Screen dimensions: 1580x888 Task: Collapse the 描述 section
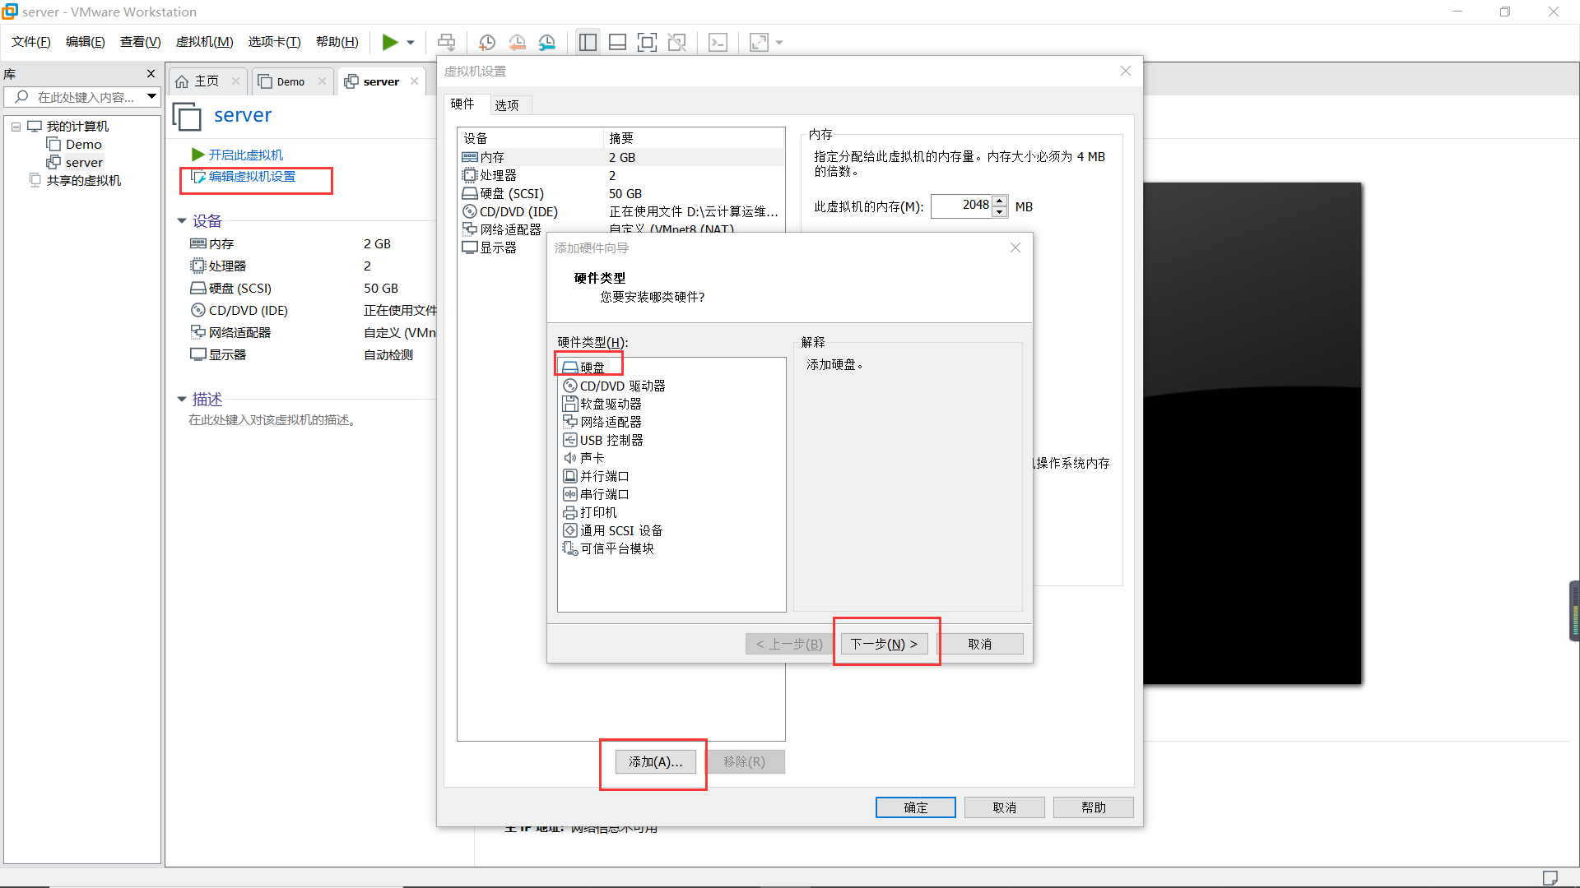pos(182,400)
